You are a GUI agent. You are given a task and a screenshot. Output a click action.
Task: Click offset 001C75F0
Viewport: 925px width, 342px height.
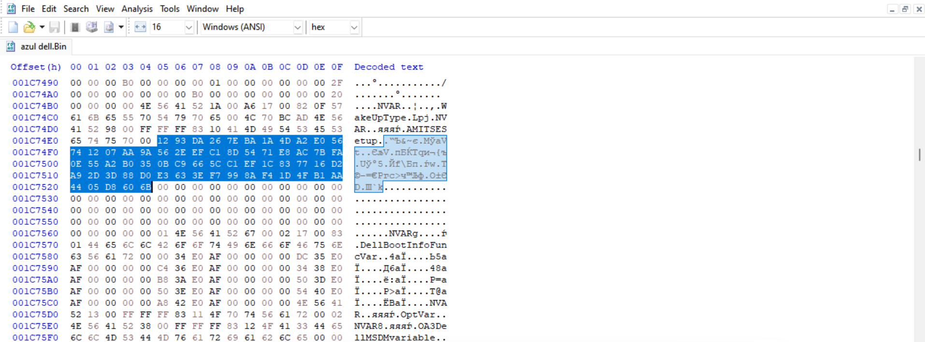[x=35, y=338]
